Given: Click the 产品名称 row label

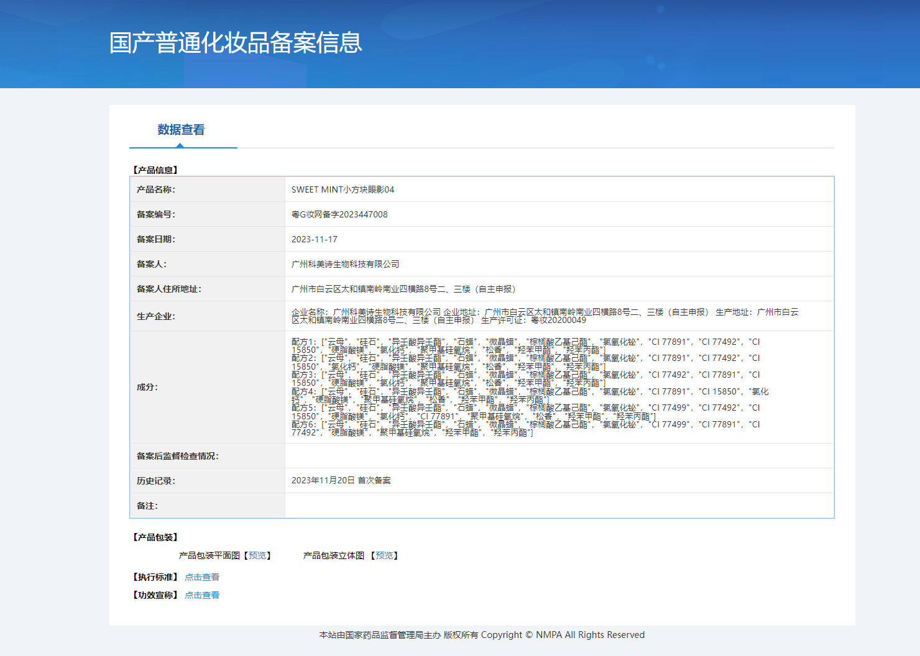Looking at the screenshot, I should coord(156,189).
